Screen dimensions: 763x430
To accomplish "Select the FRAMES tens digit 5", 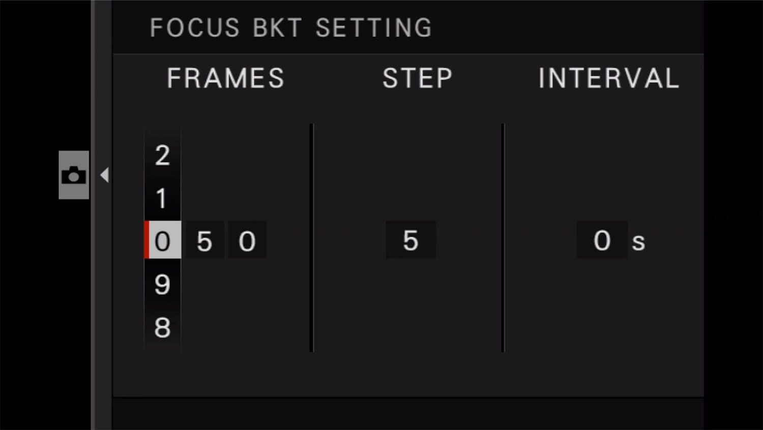I will 204,240.
